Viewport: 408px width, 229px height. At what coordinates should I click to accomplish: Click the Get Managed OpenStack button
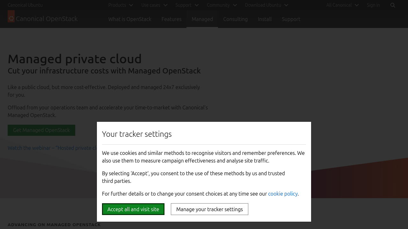click(x=41, y=130)
